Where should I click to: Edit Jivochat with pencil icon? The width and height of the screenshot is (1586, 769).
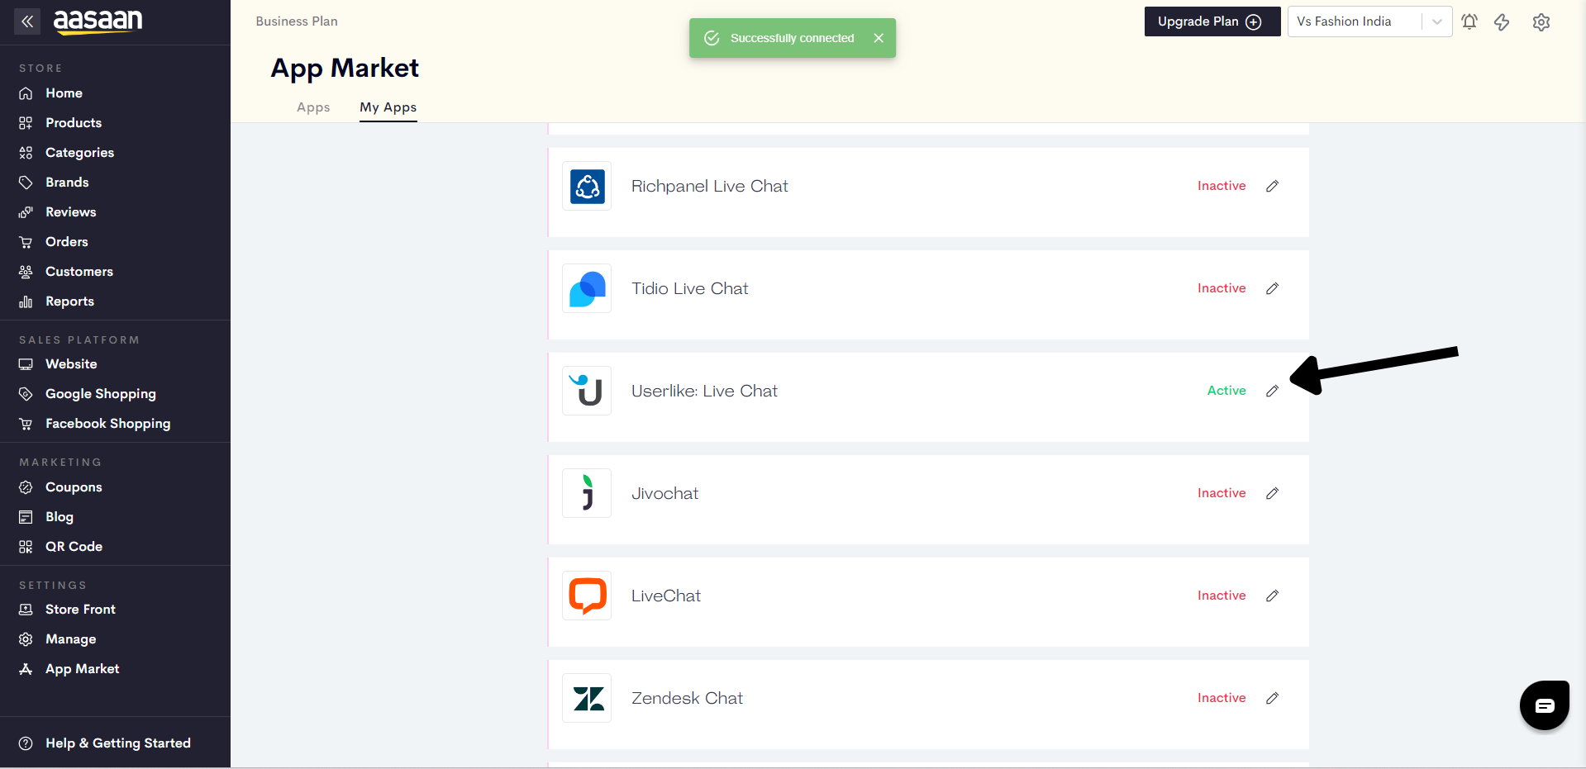coord(1273,493)
